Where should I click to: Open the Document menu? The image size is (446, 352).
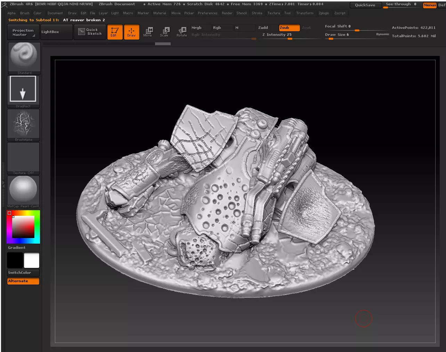click(x=55, y=13)
